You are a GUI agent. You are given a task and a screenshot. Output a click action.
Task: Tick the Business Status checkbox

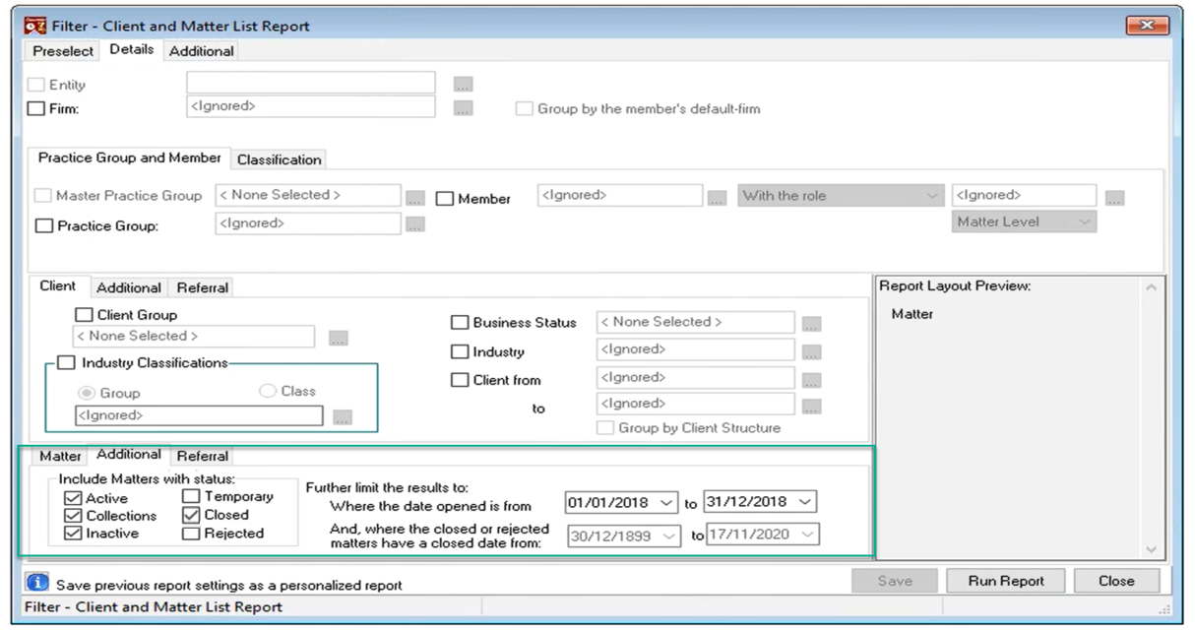pyautogui.click(x=459, y=322)
